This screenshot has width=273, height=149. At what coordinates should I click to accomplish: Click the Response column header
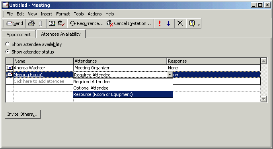[214, 61]
